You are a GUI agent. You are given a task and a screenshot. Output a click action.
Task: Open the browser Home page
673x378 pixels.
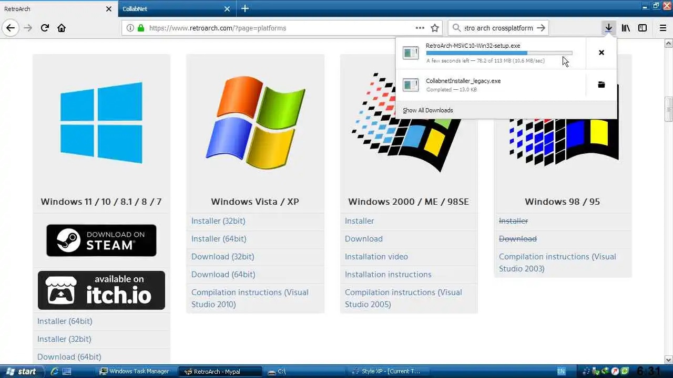coord(62,28)
